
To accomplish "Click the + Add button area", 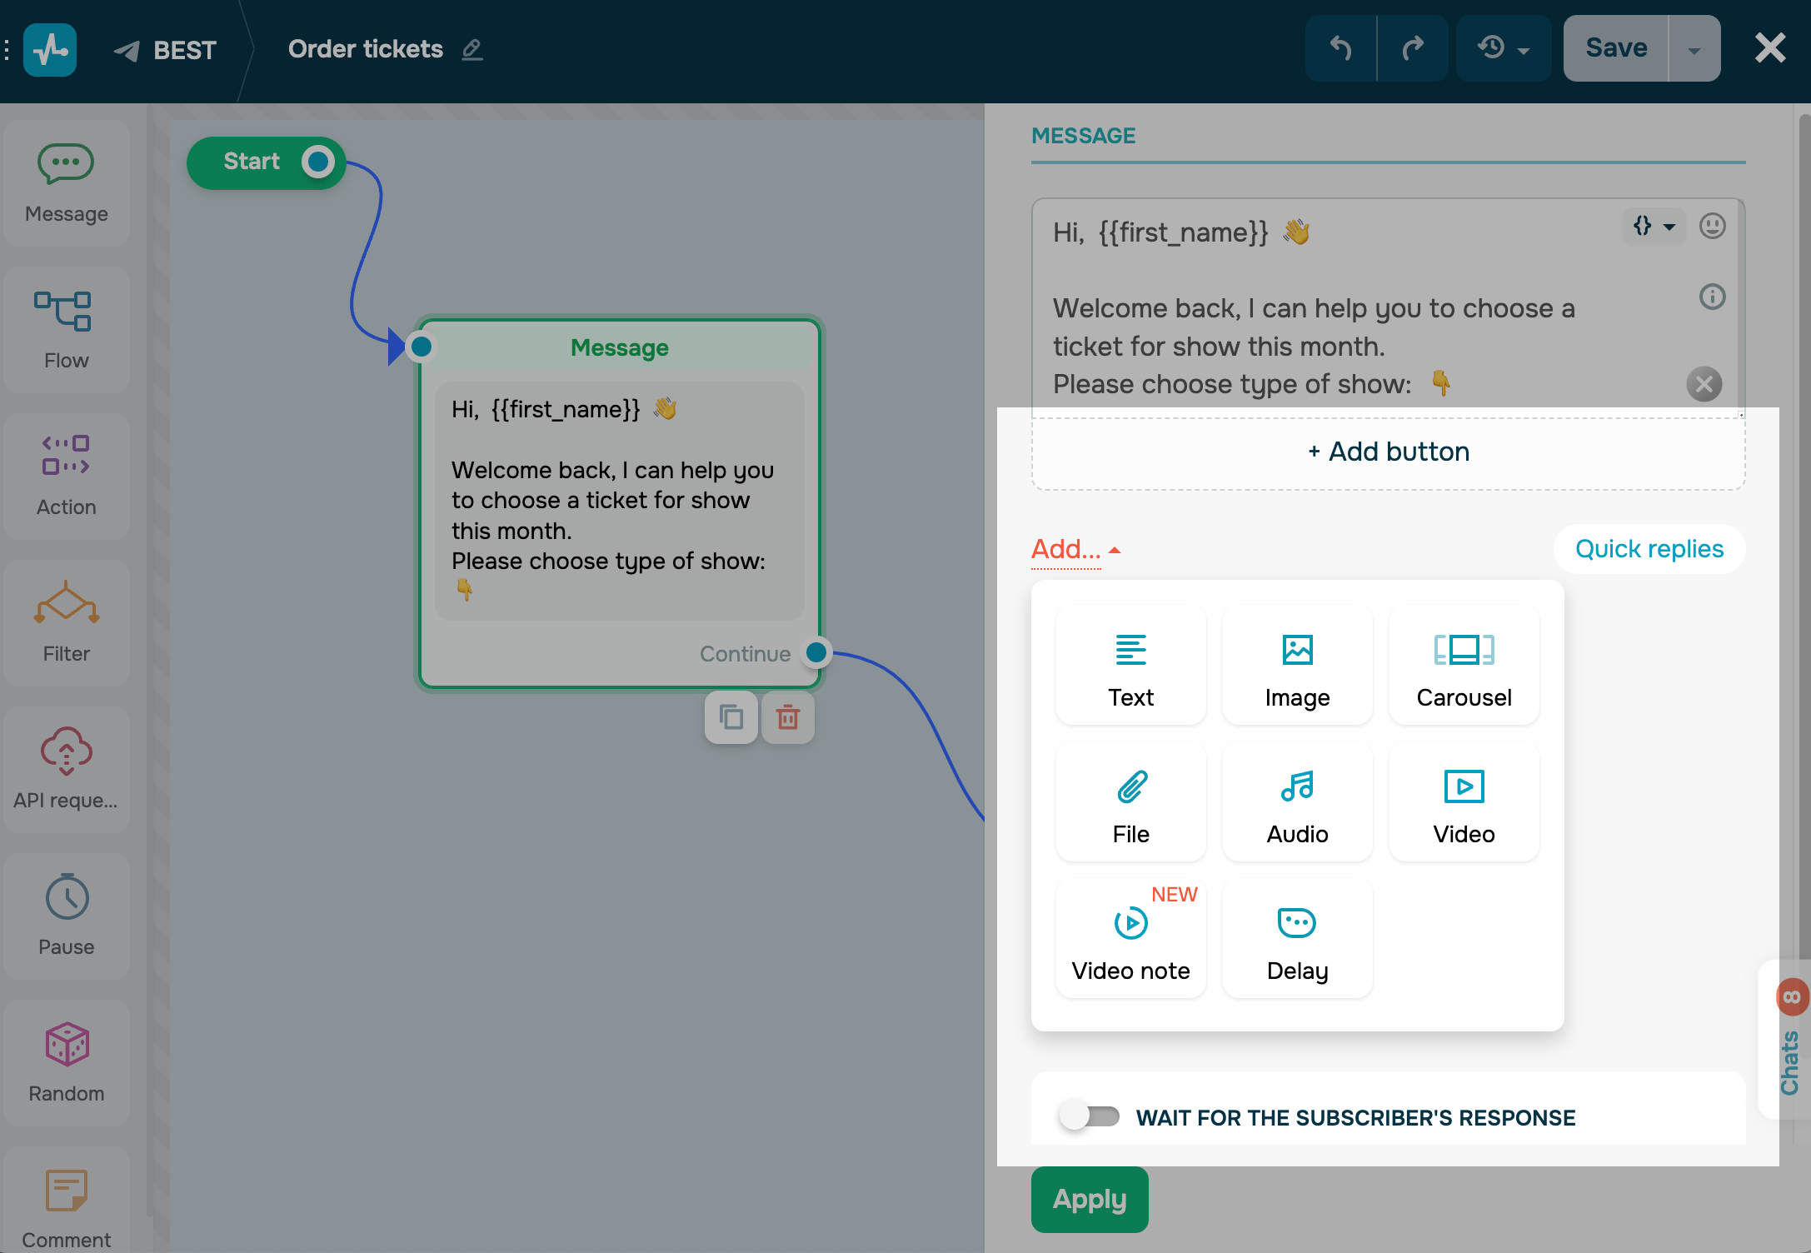I will (1388, 452).
